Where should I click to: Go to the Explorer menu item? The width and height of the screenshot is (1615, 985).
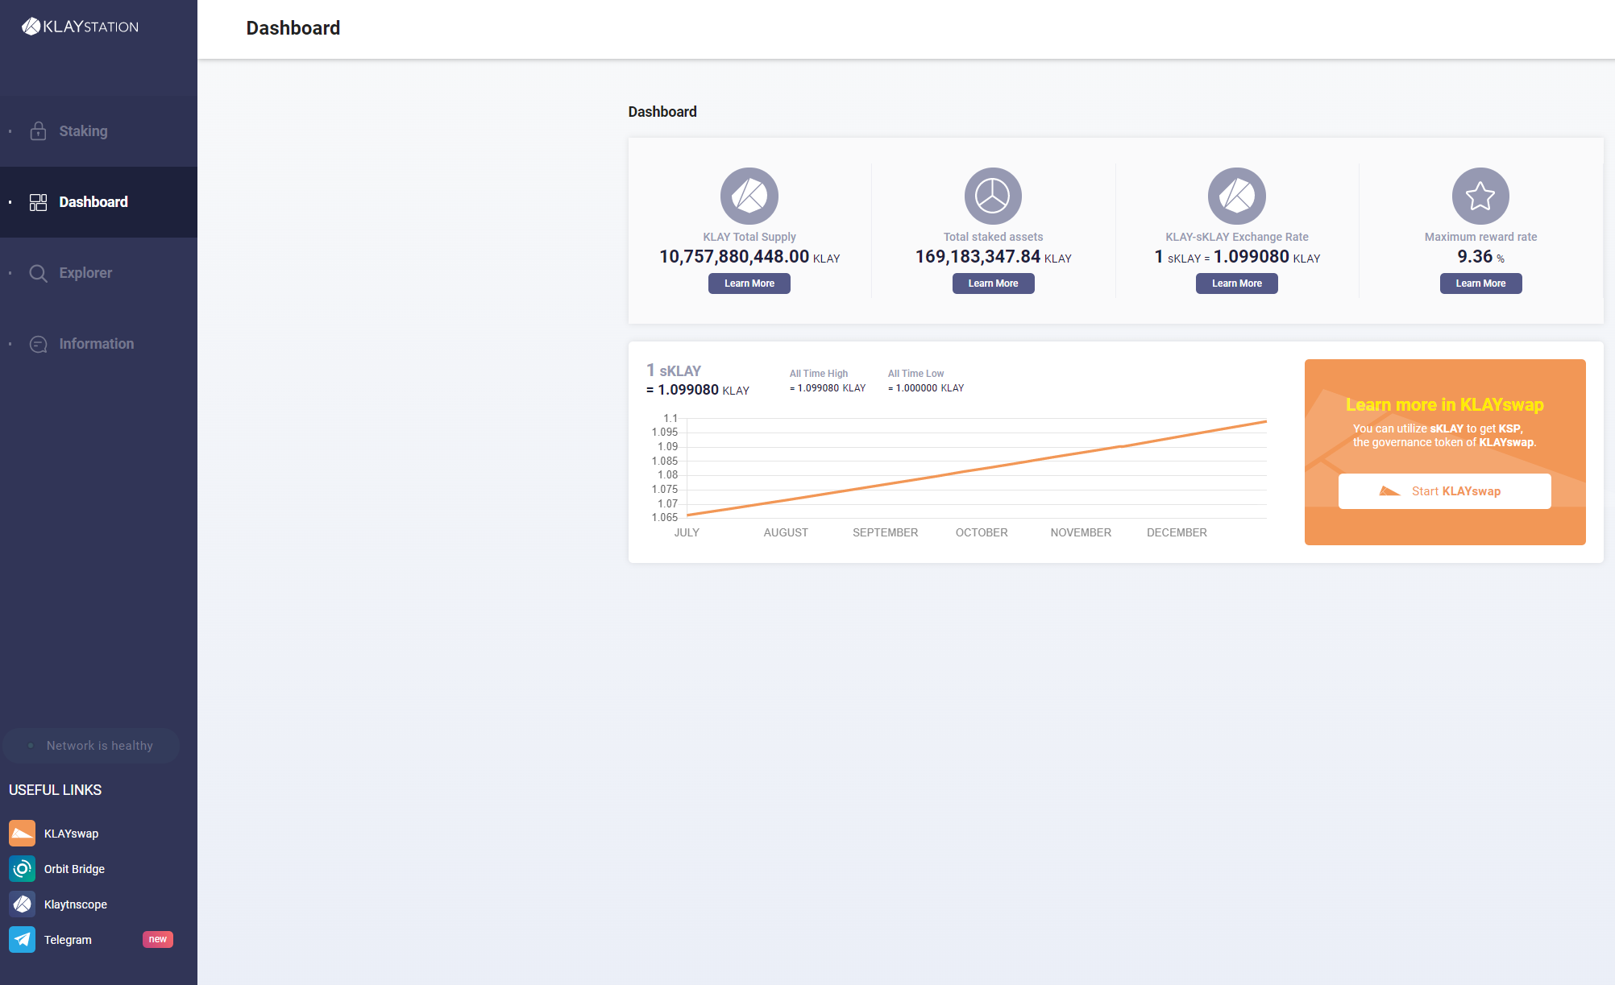(98, 273)
